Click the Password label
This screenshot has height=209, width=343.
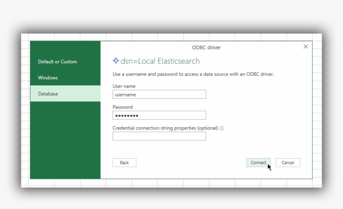point(123,107)
